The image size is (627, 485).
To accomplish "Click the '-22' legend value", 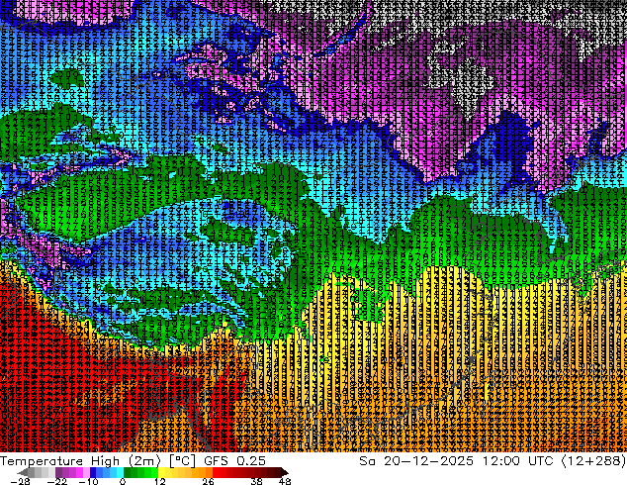I will [57, 481].
